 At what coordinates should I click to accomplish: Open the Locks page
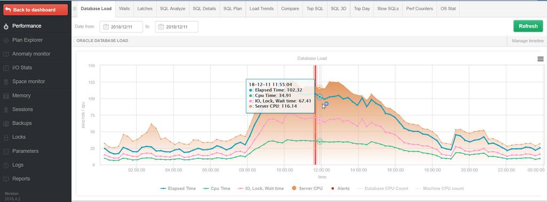click(x=19, y=137)
